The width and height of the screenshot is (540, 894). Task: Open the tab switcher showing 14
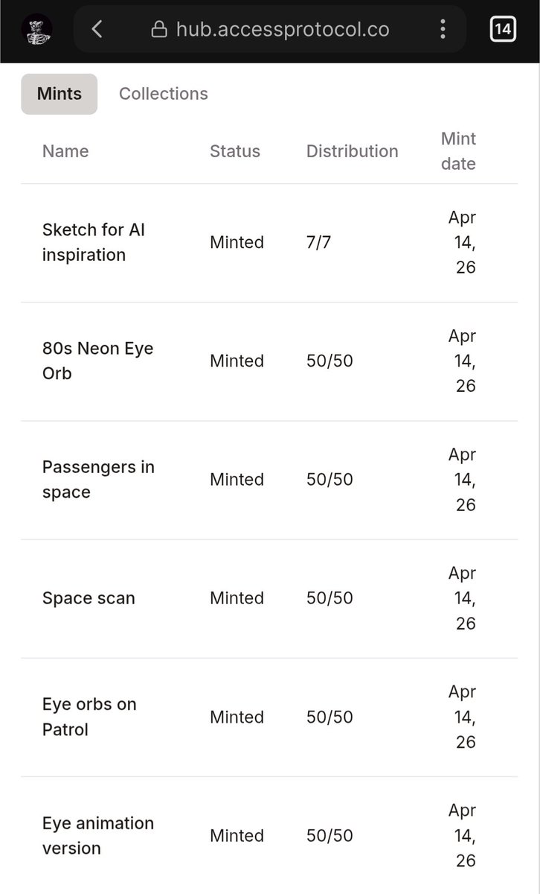click(503, 29)
